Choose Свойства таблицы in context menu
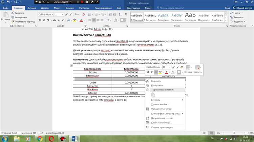Image resolution: width=254 pixels, height=142 pixels. tap(165, 123)
